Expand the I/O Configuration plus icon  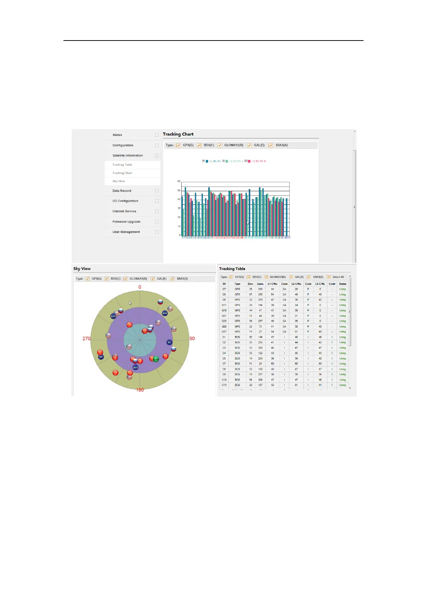coord(157,201)
